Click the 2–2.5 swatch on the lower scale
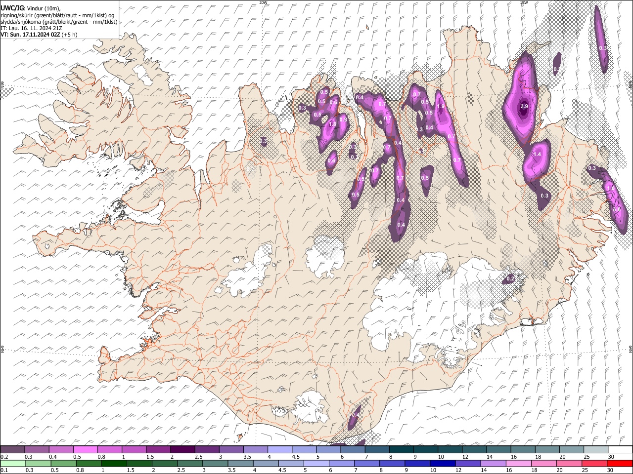This screenshot has width=633, height=474. point(165,463)
